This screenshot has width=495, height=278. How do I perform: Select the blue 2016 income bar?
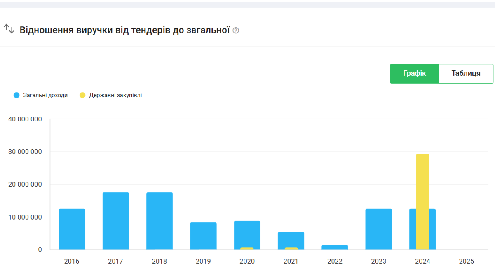[72, 229]
